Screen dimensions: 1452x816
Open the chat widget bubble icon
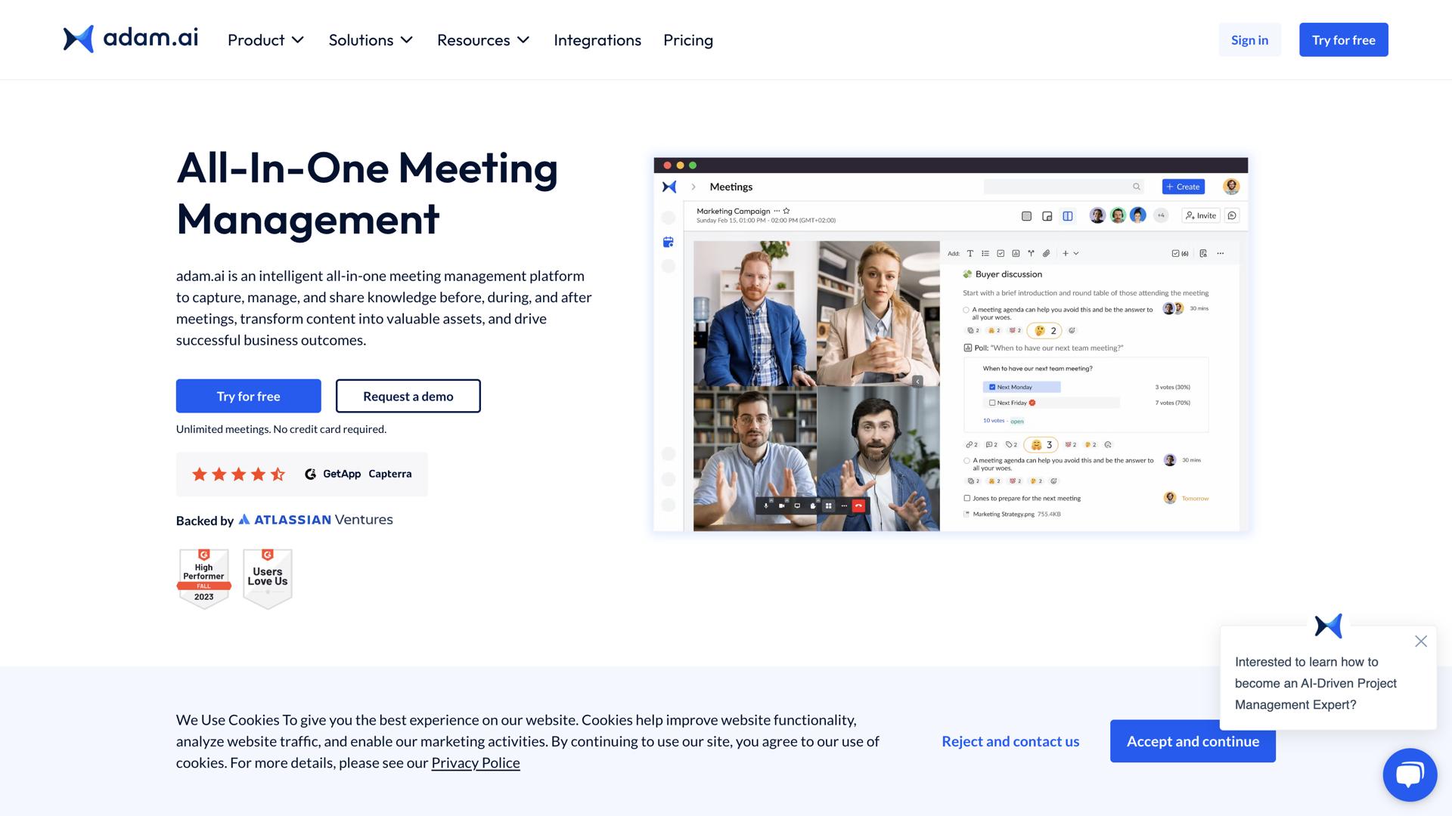coord(1410,774)
